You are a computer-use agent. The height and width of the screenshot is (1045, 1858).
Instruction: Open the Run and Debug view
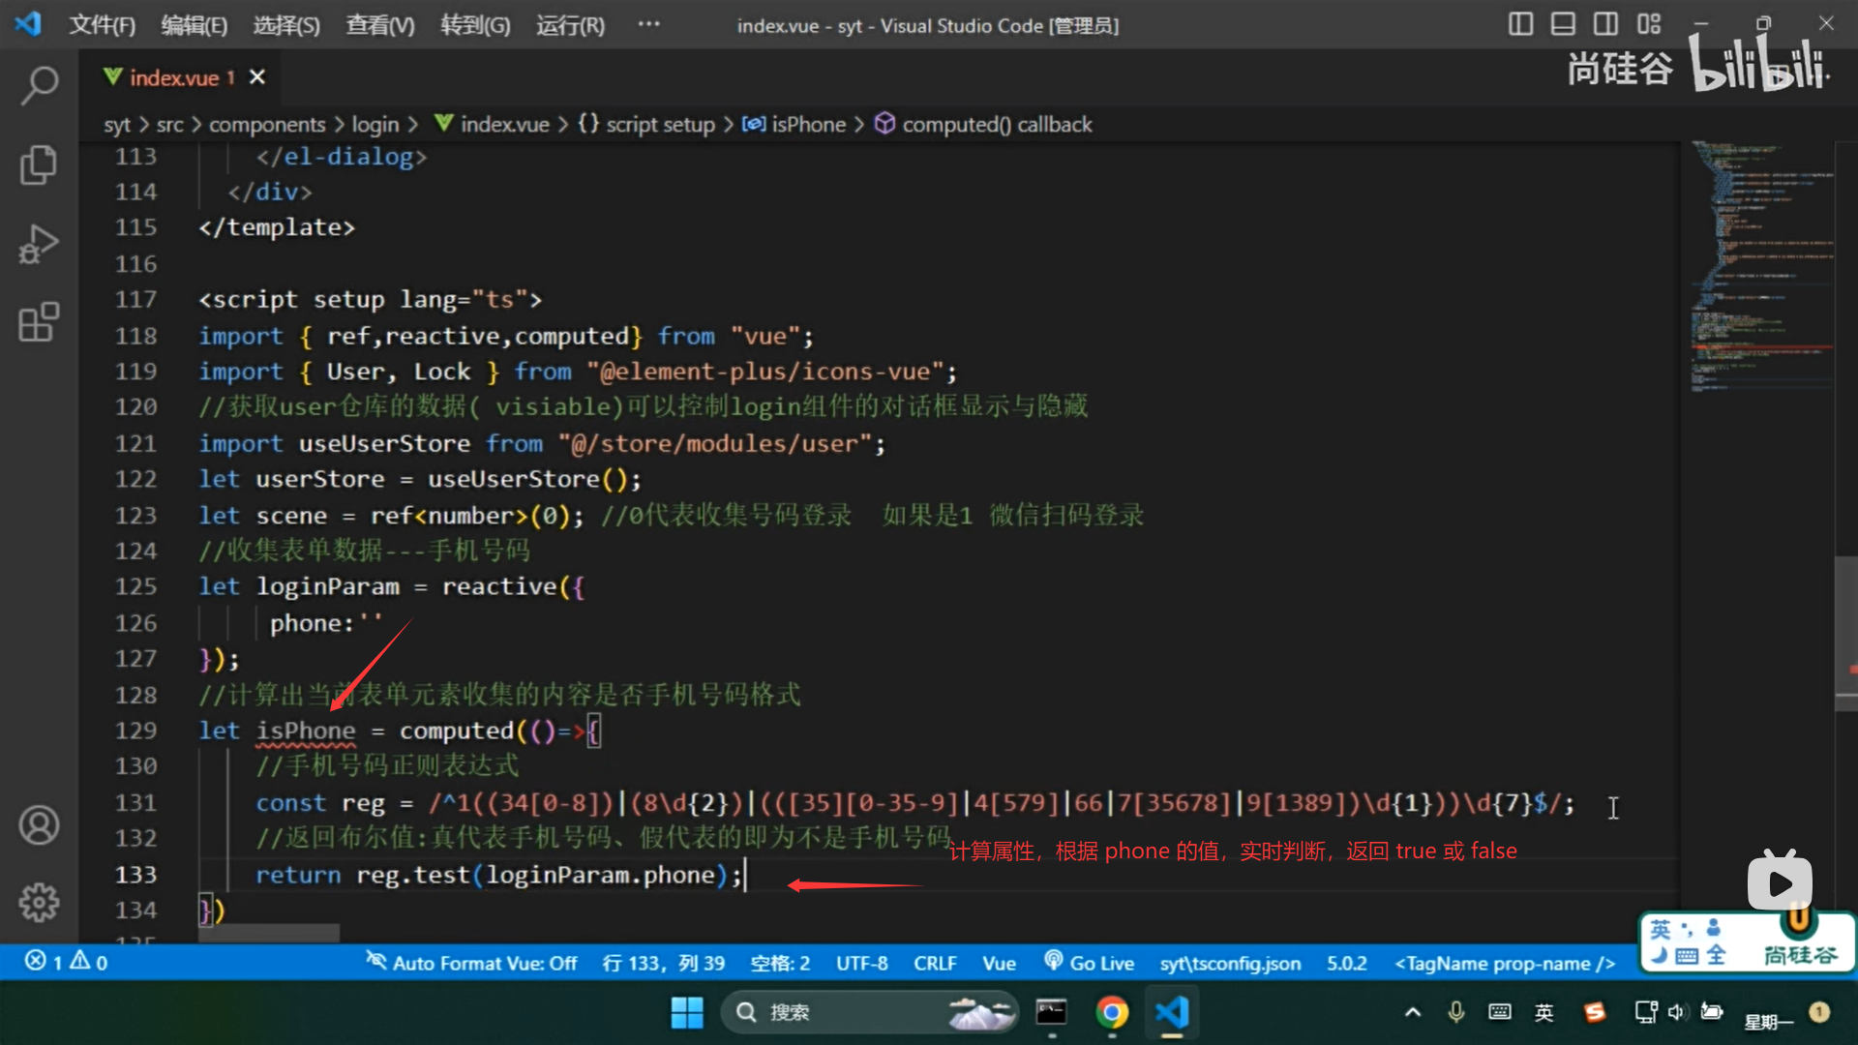pos(39,244)
